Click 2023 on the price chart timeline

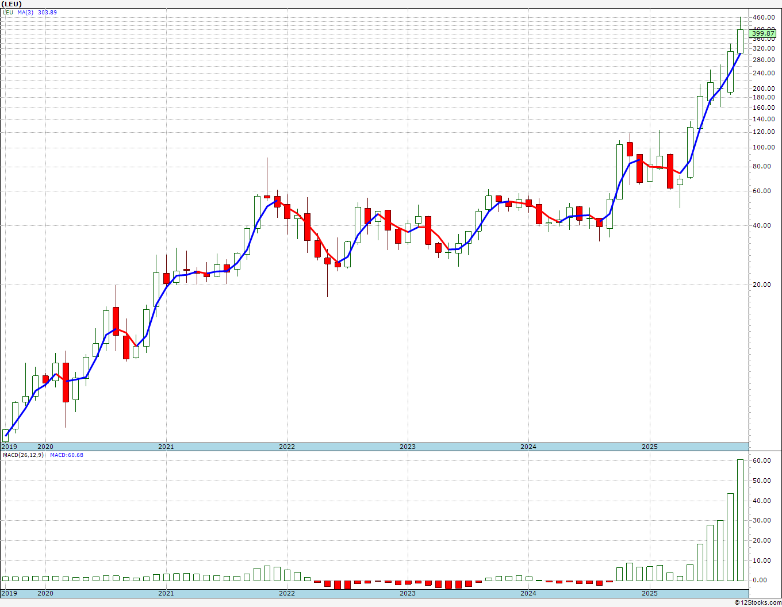[x=407, y=447]
